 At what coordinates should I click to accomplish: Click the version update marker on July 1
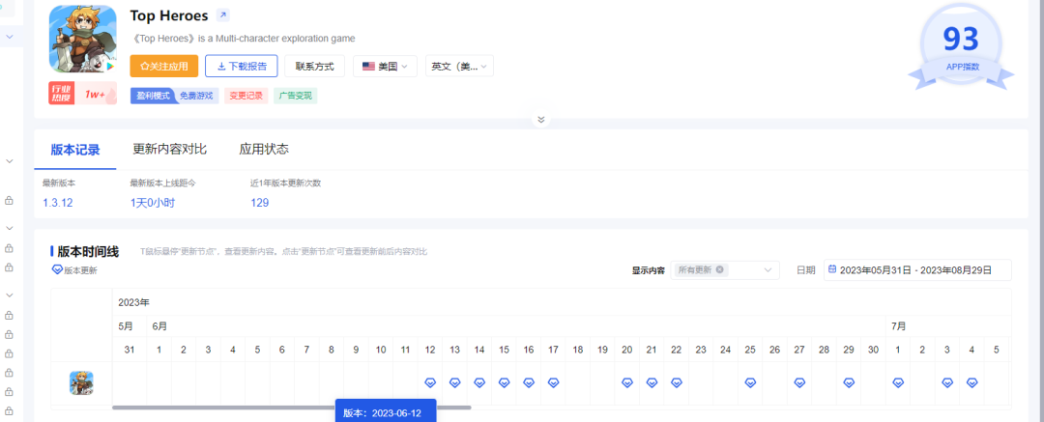pos(898,382)
